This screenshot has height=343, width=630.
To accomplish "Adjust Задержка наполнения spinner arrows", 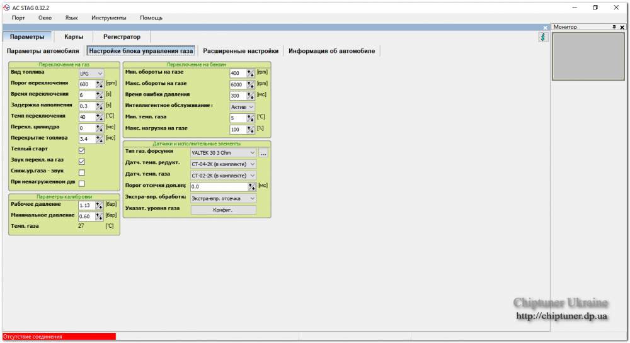I will pyautogui.click(x=100, y=106).
